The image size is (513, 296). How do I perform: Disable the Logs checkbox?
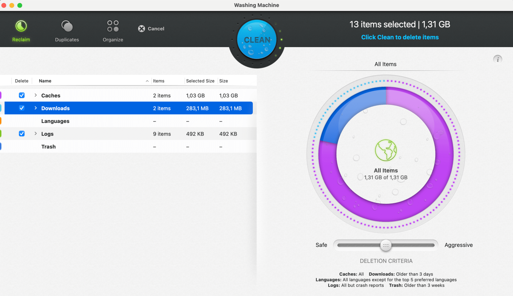point(21,133)
